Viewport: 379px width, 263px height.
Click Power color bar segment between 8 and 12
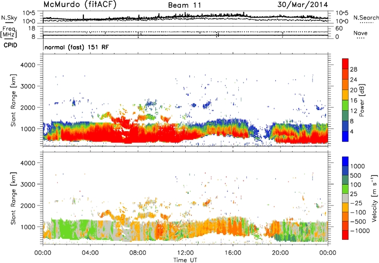pyautogui.click(x=345, y=116)
